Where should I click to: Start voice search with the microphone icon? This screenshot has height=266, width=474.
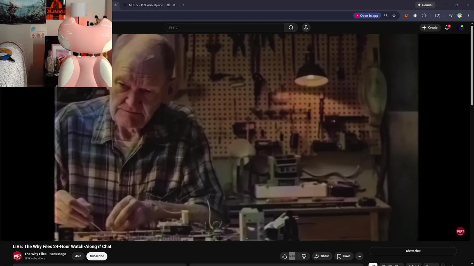(306, 27)
